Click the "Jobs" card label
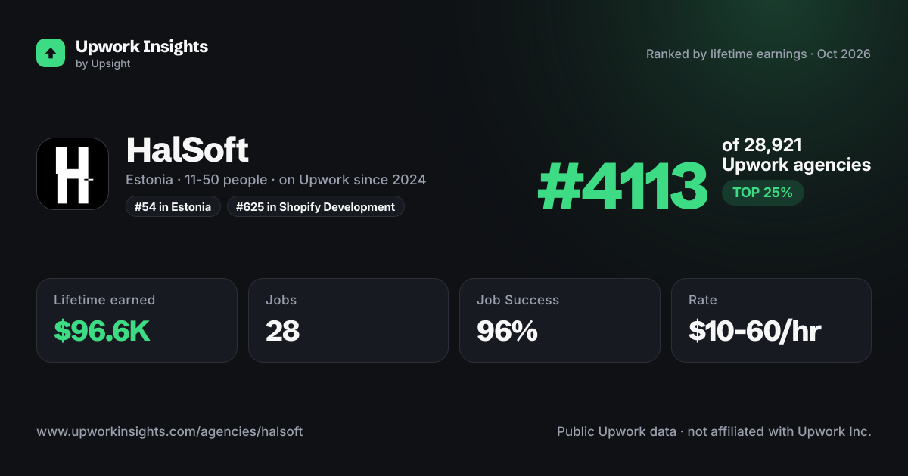This screenshot has height=476, width=908. tap(281, 300)
